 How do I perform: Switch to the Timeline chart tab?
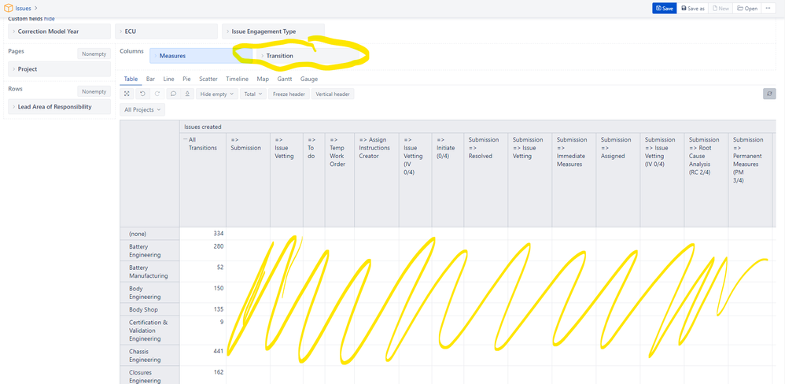pyautogui.click(x=237, y=79)
